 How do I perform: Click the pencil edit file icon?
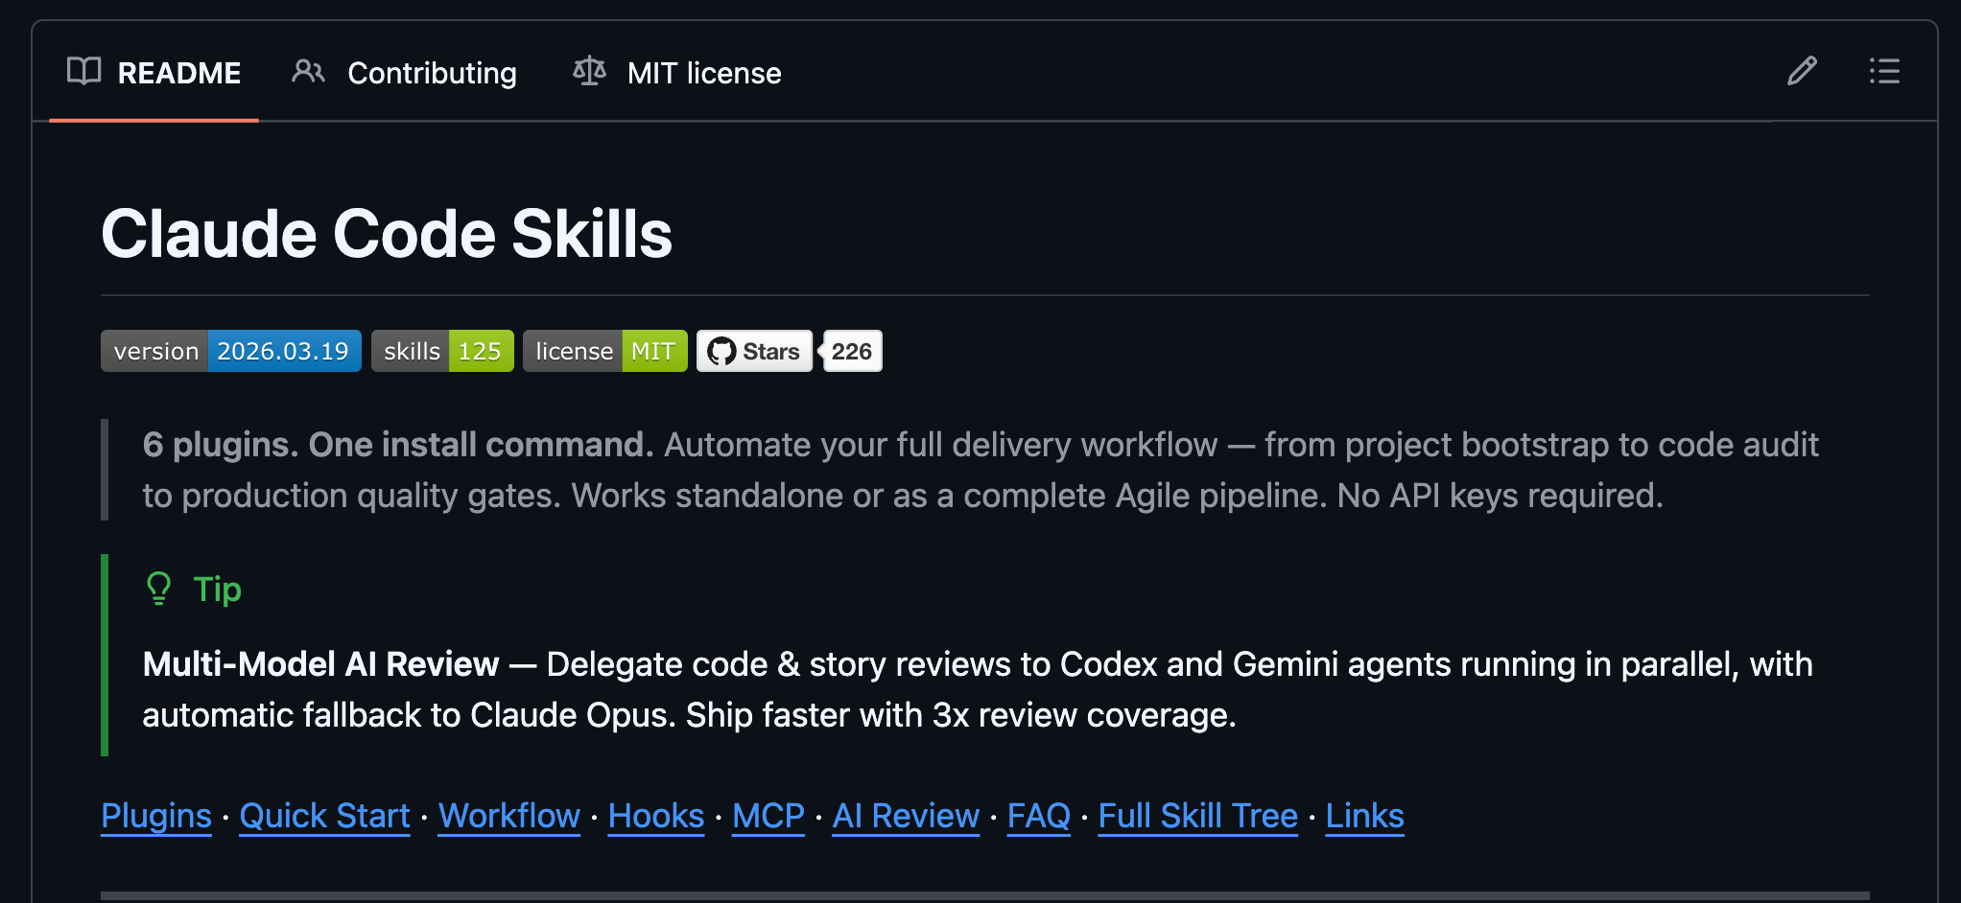coord(1802,72)
